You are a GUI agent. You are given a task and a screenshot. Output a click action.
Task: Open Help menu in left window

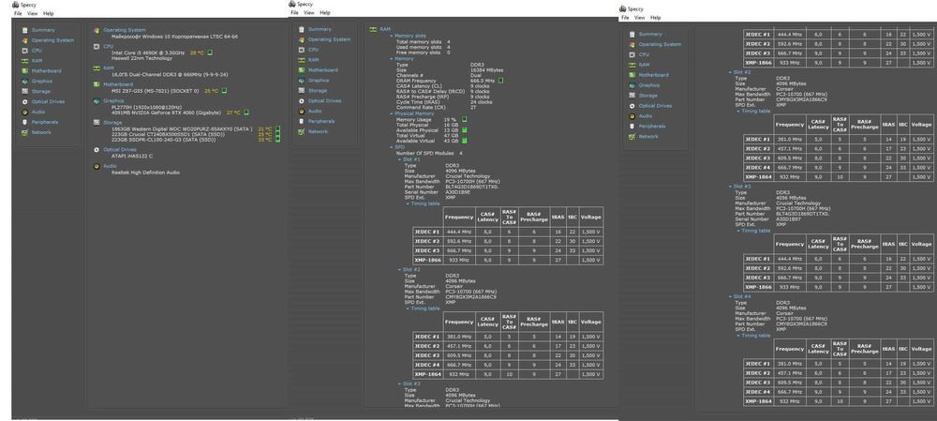click(49, 13)
